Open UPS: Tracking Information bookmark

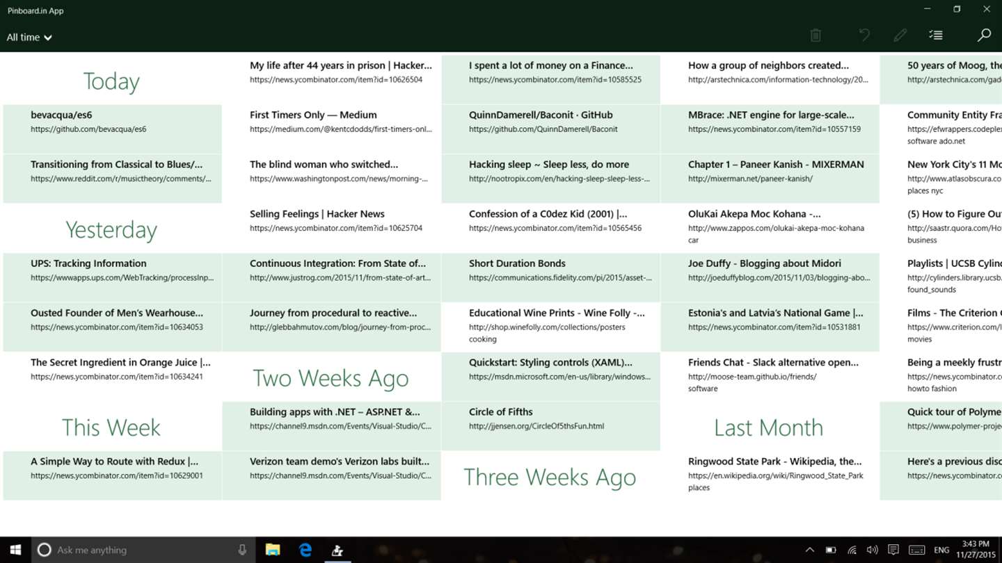click(113, 277)
